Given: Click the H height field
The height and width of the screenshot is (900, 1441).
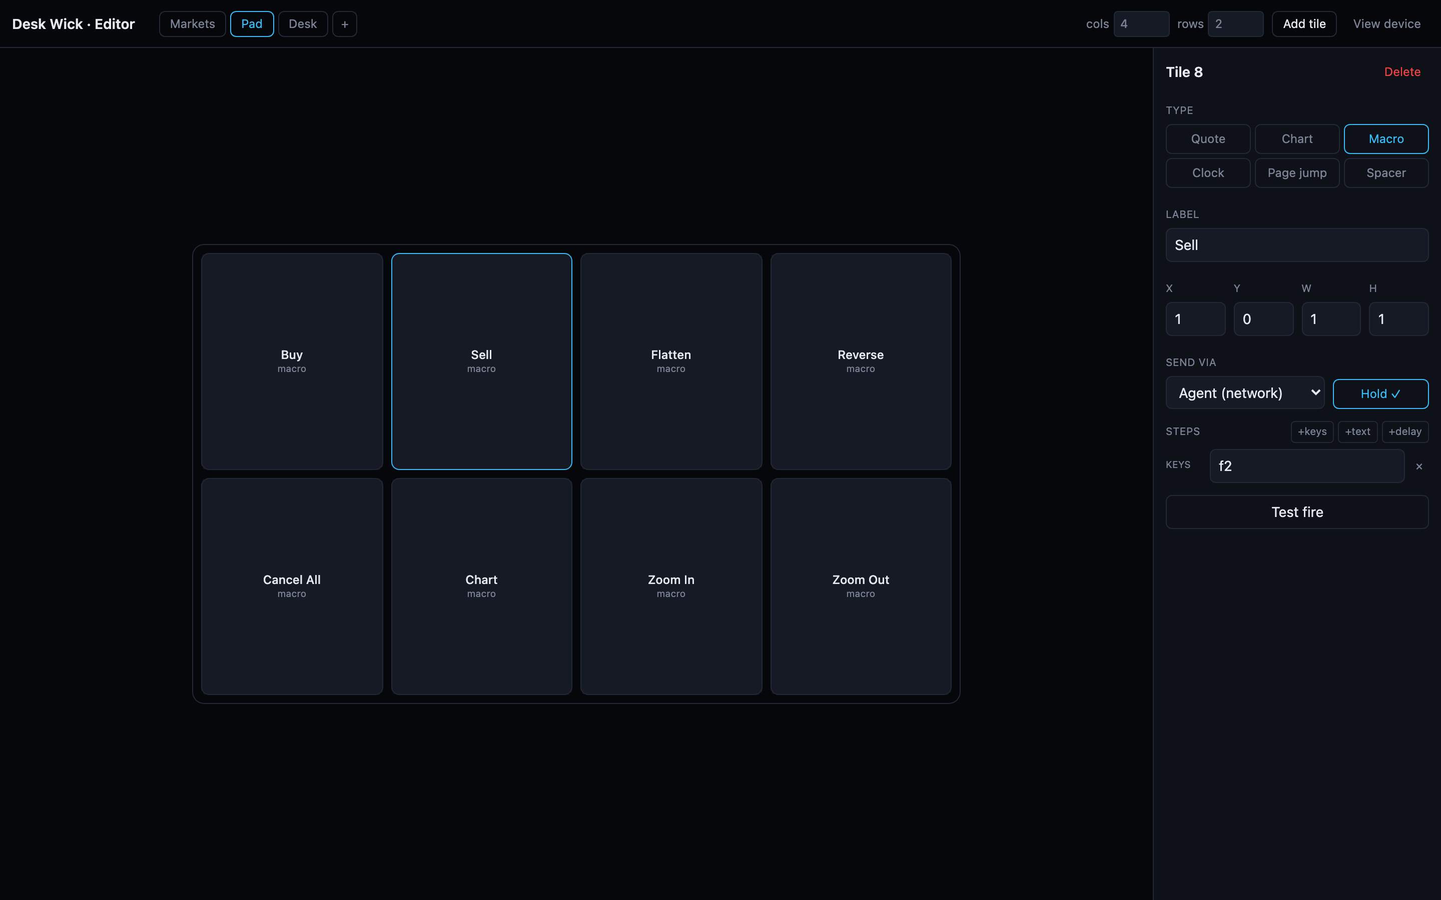Looking at the screenshot, I should pos(1398,319).
